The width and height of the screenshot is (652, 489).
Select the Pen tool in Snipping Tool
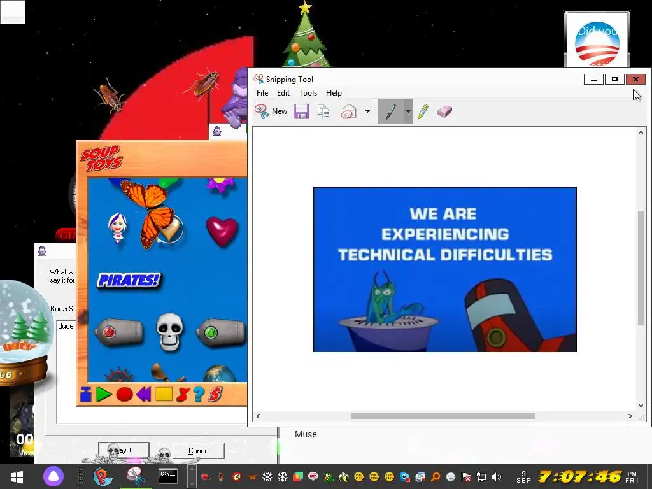(390, 111)
